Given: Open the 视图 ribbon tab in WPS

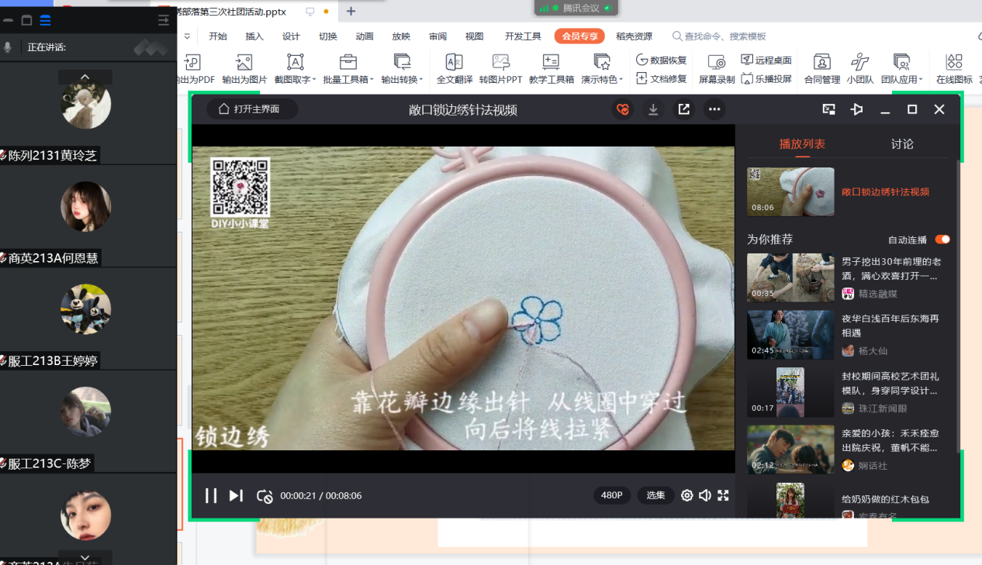Looking at the screenshot, I should (474, 36).
